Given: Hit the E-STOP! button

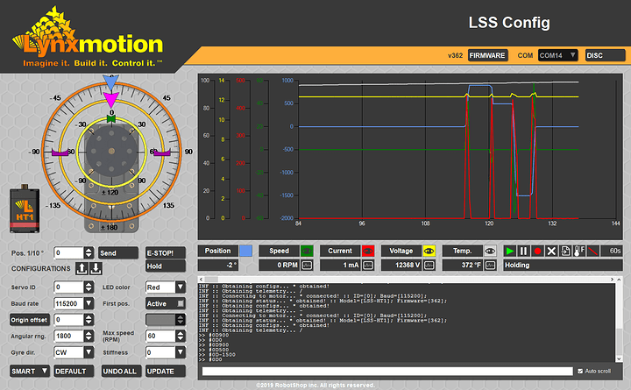Looking at the screenshot, I should tap(166, 252).
